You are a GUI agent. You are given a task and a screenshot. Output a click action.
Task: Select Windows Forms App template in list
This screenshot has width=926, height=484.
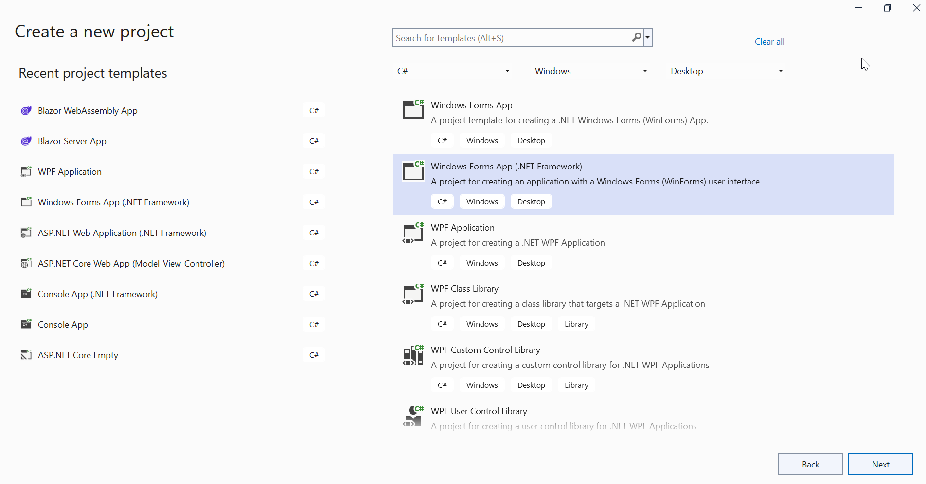click(x=471, y=105)
